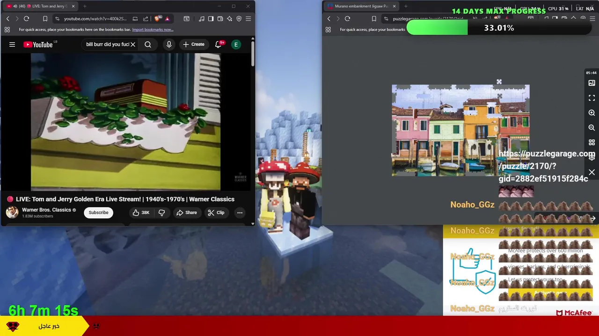599x336 pixels.
Task: Click the McAfee logo in the notification
Action: [x=574, y=313]
